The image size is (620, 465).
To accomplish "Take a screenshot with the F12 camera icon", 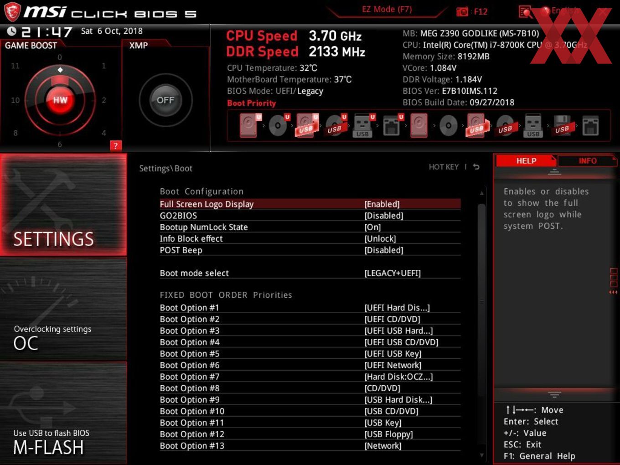I will 462,12.
